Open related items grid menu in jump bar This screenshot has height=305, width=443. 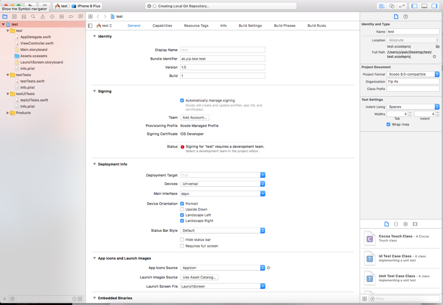tap(90, 17)
